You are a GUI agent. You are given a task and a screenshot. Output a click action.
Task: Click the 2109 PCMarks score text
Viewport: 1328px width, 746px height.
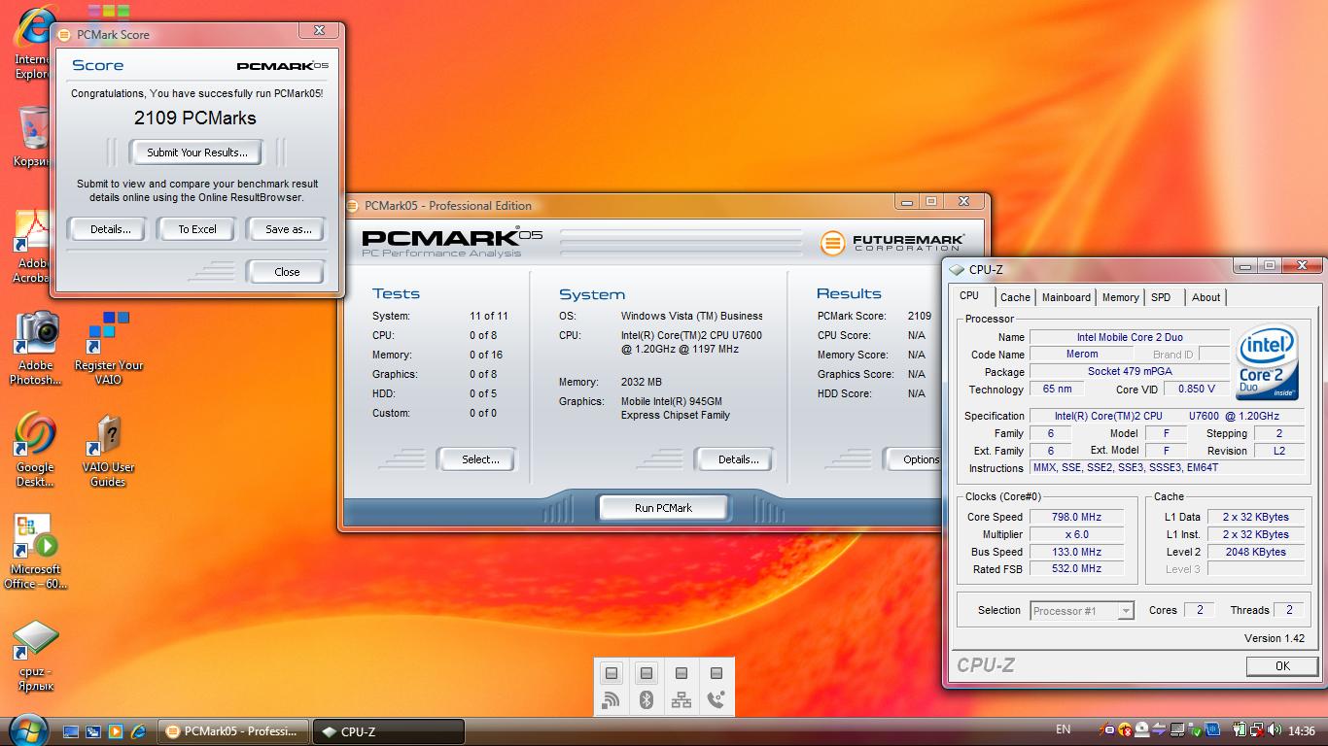click(x=195, y=118)
